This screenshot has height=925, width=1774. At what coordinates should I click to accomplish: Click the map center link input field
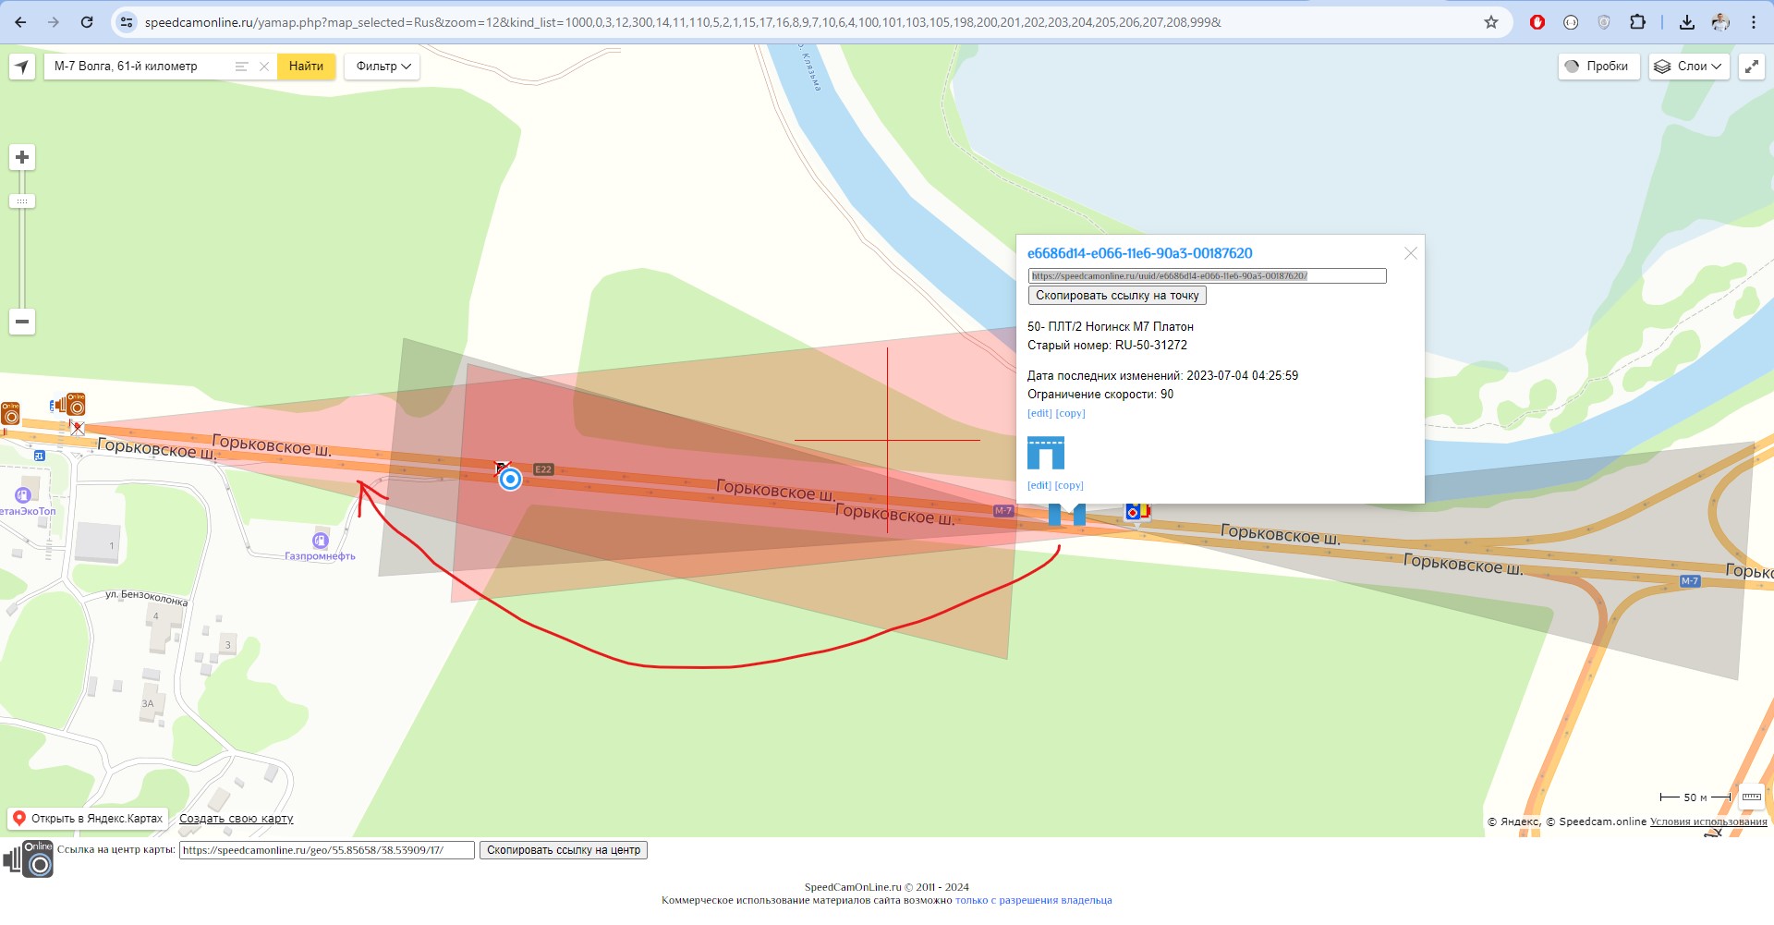tap(326, 850)
